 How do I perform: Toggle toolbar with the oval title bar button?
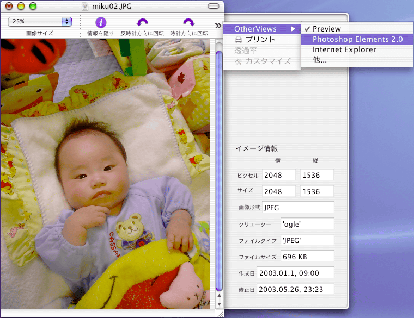214,6
